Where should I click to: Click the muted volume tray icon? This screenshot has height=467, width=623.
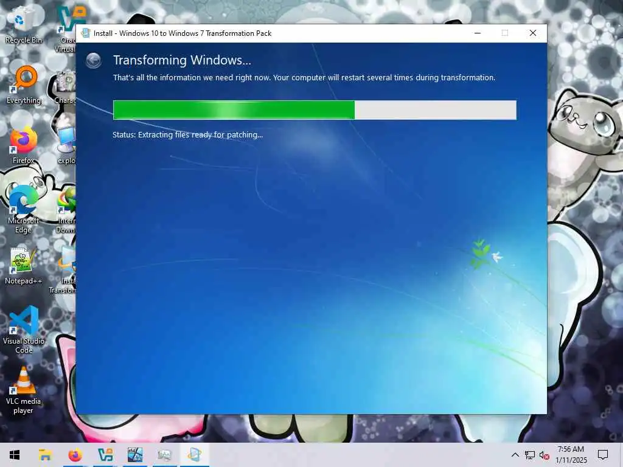545,455
